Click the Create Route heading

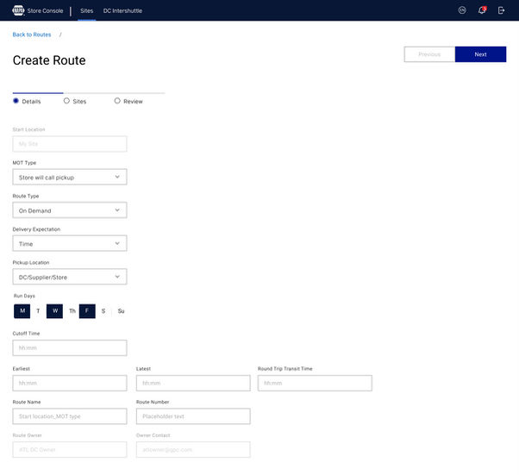[49, 60]
